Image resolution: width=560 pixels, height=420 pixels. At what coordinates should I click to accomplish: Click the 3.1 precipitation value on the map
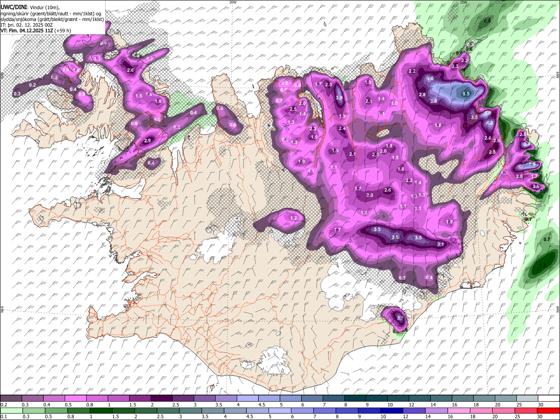(441, 245)
